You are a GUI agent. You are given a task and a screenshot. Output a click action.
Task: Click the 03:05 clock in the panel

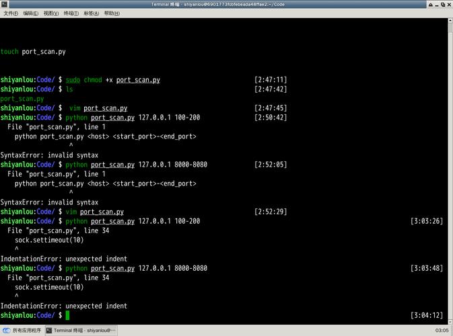442,331
